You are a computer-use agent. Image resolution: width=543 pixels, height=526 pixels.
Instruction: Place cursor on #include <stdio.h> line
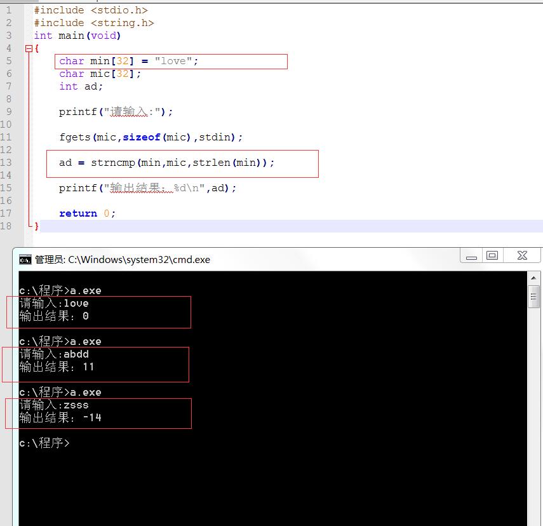[x=91, y=10]
